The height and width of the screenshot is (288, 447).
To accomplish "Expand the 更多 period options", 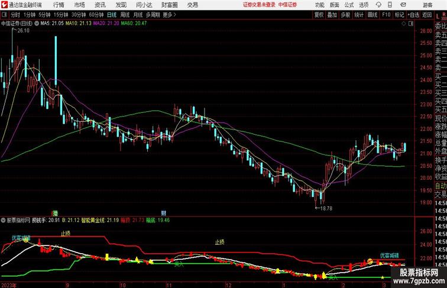I will coord(169,15).
